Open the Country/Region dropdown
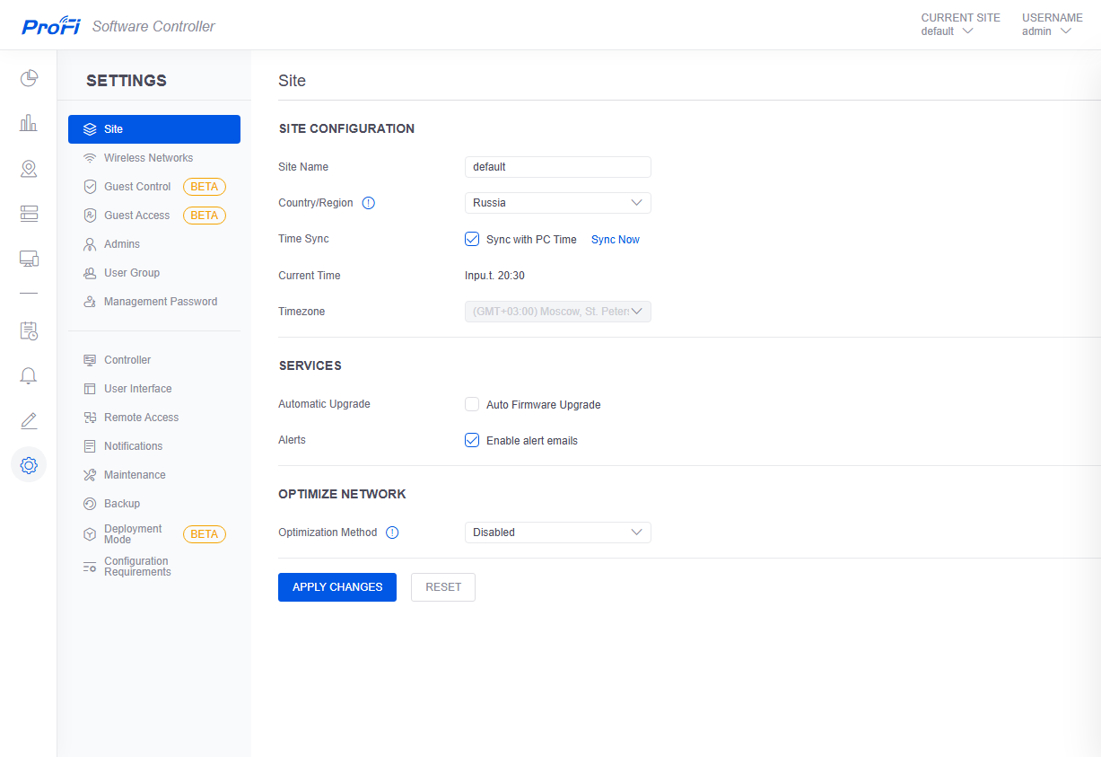The width and height of the screenshot is (1101, 757). (x=557, y=203)
